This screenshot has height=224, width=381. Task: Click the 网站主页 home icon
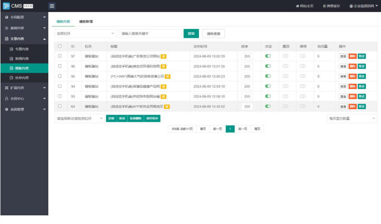pyautogui.click(x=297, y=6)
